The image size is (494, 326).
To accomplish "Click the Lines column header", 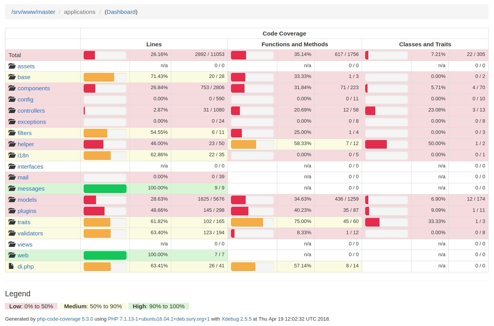I will click(154, 44).
